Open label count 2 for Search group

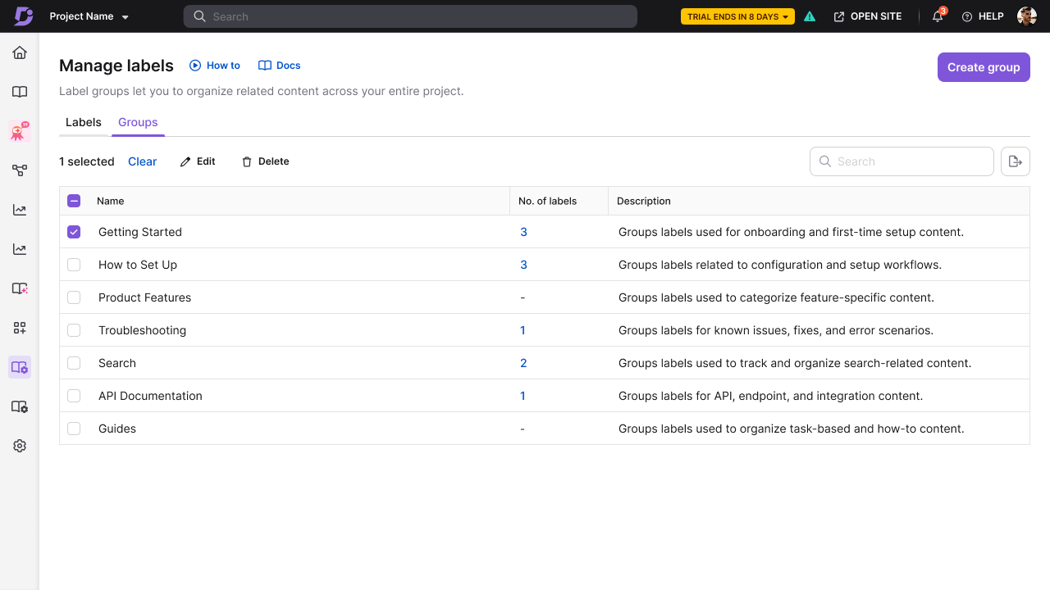click(x=523, y=363)
